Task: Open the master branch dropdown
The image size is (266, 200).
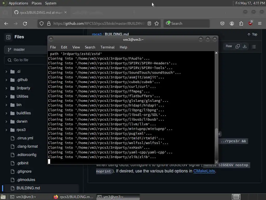Action: tap(25, 50)
